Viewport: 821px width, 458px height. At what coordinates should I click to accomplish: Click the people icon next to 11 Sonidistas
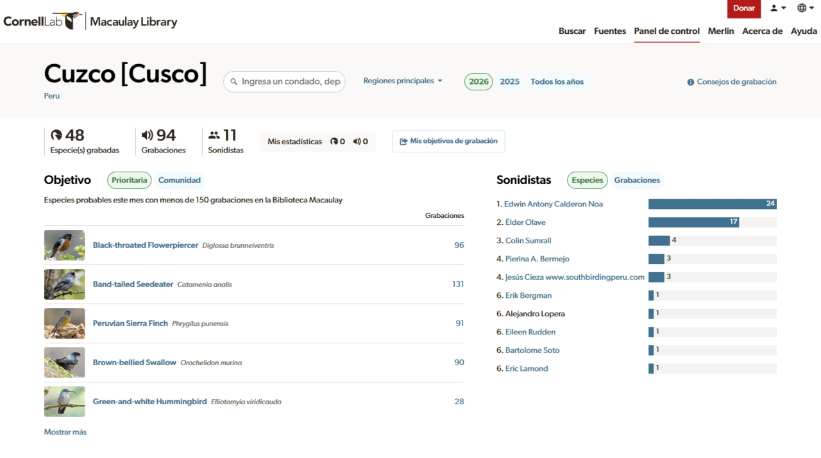click(x=214, y=135)
